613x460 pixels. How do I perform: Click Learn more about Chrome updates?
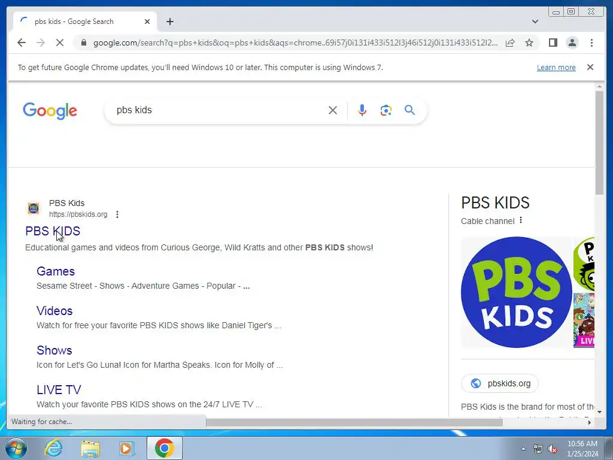click(556, 67)
